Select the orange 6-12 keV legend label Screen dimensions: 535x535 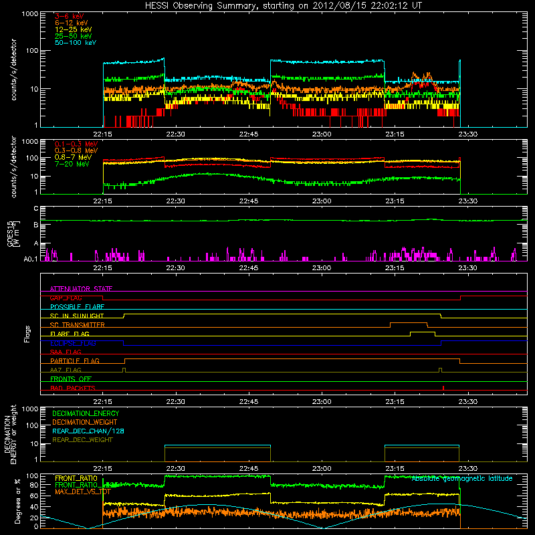click(72, 23)
